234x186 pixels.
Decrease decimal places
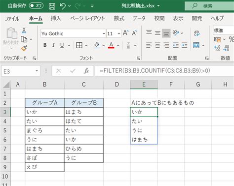(x=226, y=48)
